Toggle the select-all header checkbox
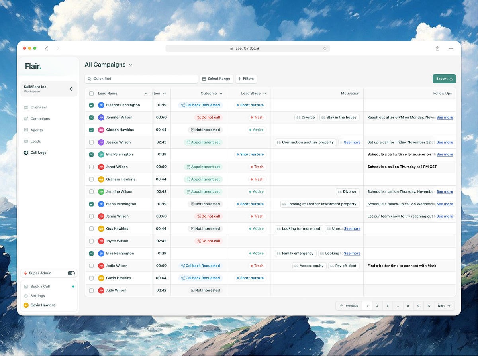Viewport: 478px width, 356px height. [x=91, y=94]
